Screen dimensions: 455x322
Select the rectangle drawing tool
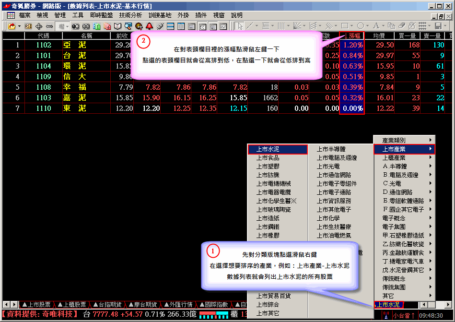tap(345, 26)
